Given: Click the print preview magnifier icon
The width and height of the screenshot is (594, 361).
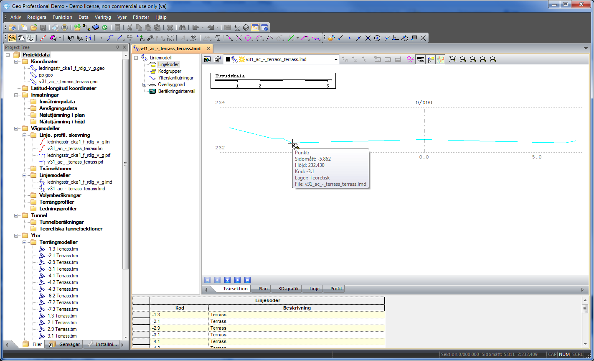Looking at the screenshot, I should tap(55, 28).
